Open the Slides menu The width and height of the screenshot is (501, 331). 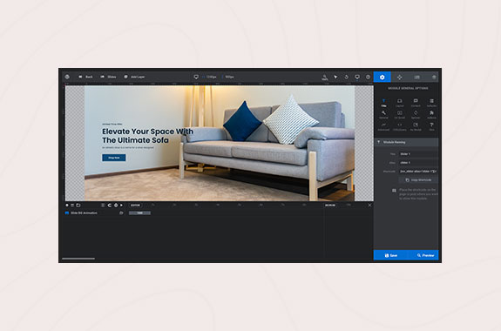(108, 77)
